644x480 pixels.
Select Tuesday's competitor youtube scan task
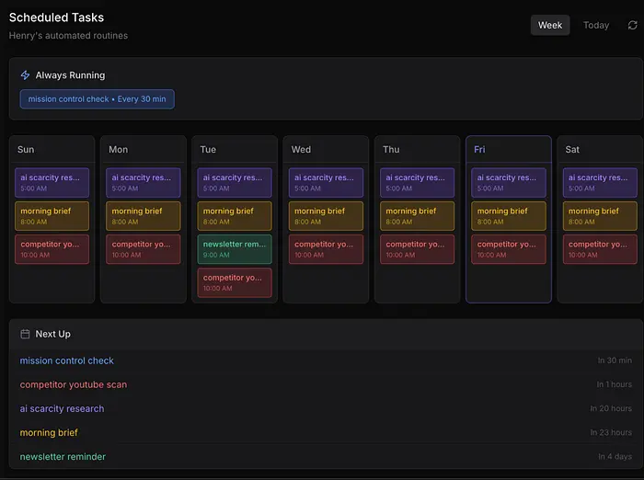235,283
